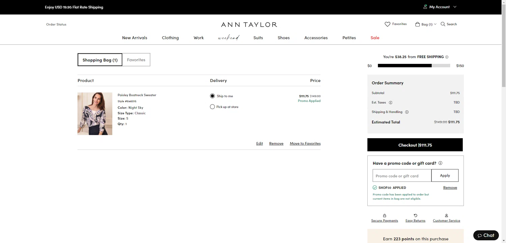506x243 pixels.
Task: Apply the promo code
Action: (x=445, y=175)
